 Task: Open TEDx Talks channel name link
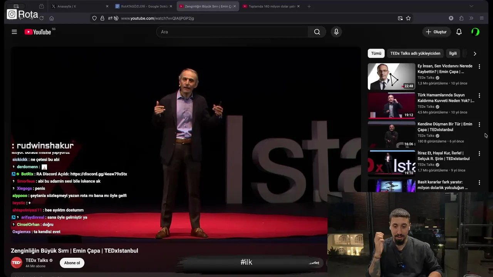[x=37, y=260]
